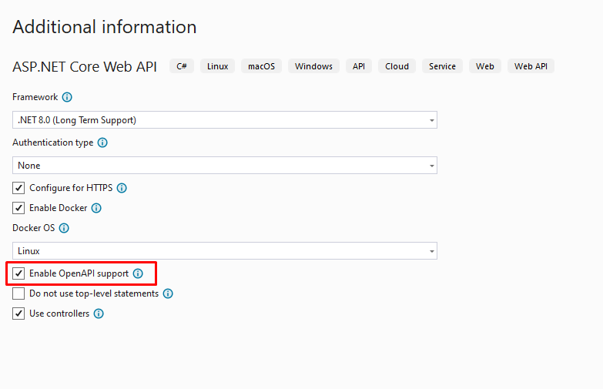
Task: Uncheck the Use controllers checkbox
Action: click(19, 314)
